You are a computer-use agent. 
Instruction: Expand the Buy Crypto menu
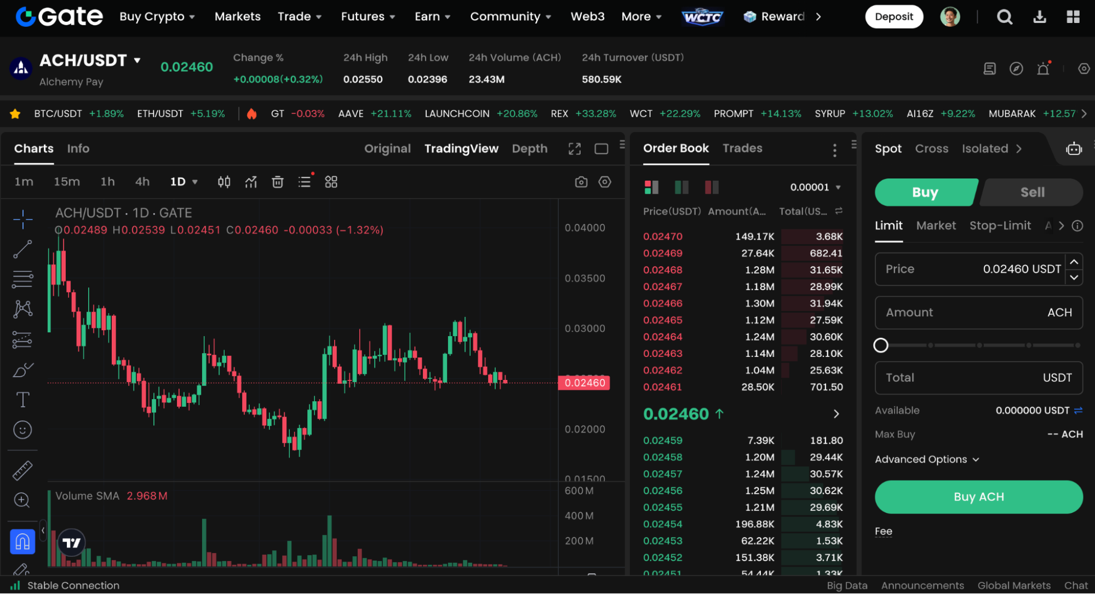157,16
